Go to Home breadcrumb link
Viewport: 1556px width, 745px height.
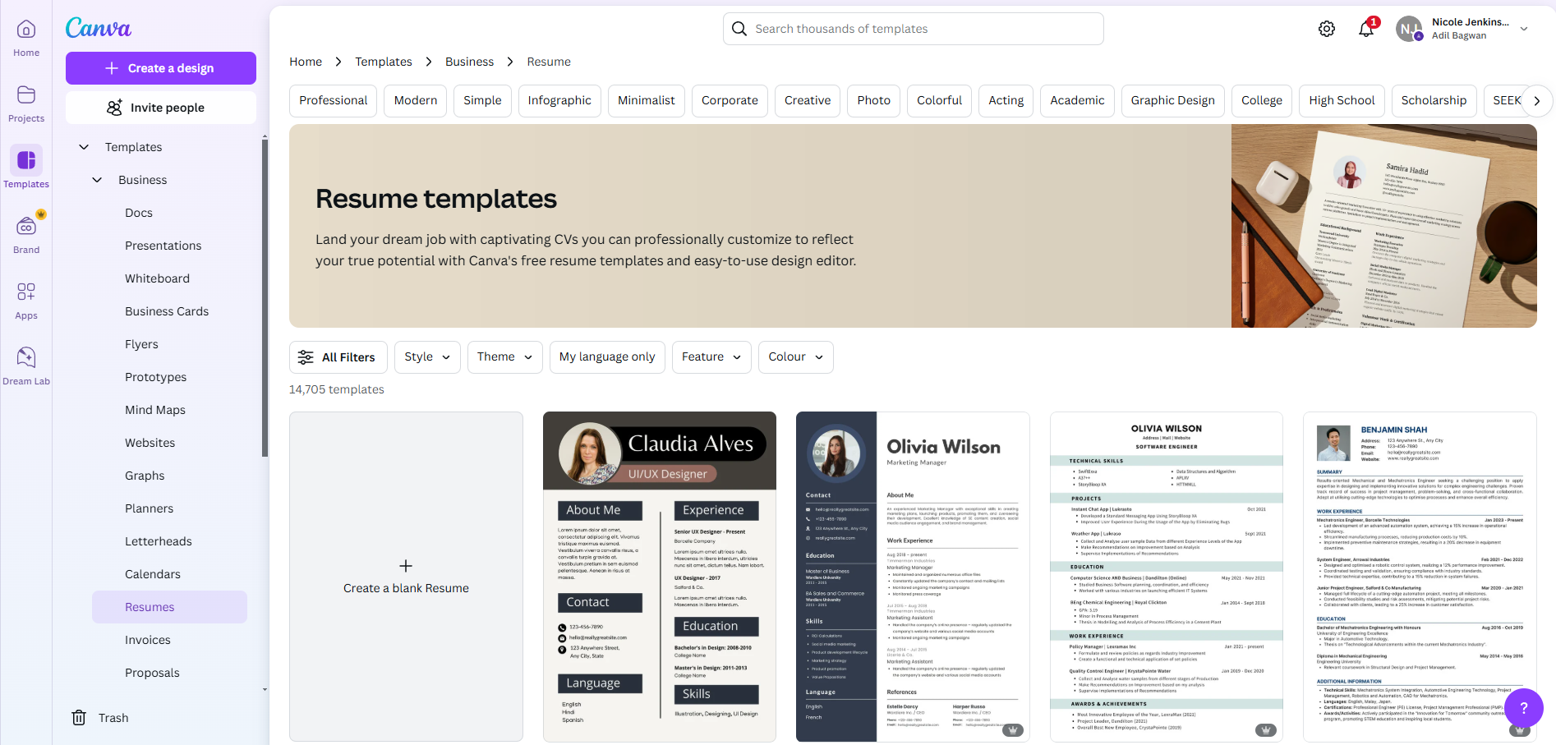[306, 62]
